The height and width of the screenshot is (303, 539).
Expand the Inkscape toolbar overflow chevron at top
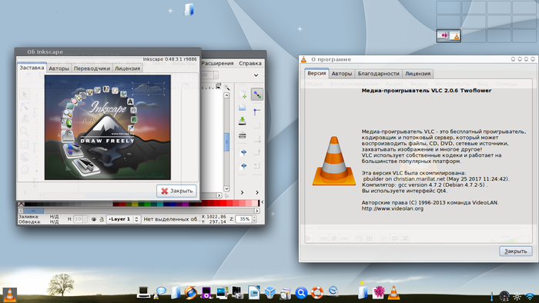coord(256,75)
